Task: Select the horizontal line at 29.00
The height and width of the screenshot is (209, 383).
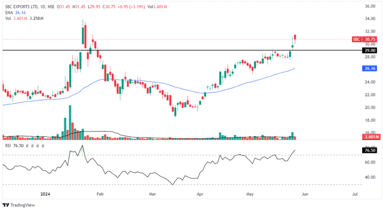Action: (x=186, y=50)
